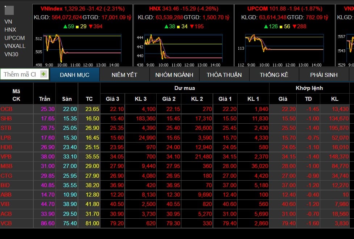Switch to the NHÓM NGÀNH tab
This screenshot has width=354, height=239.
coord(174,75)
